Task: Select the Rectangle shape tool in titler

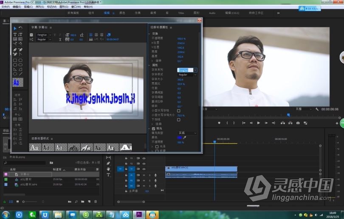Action: coord(15,60)
